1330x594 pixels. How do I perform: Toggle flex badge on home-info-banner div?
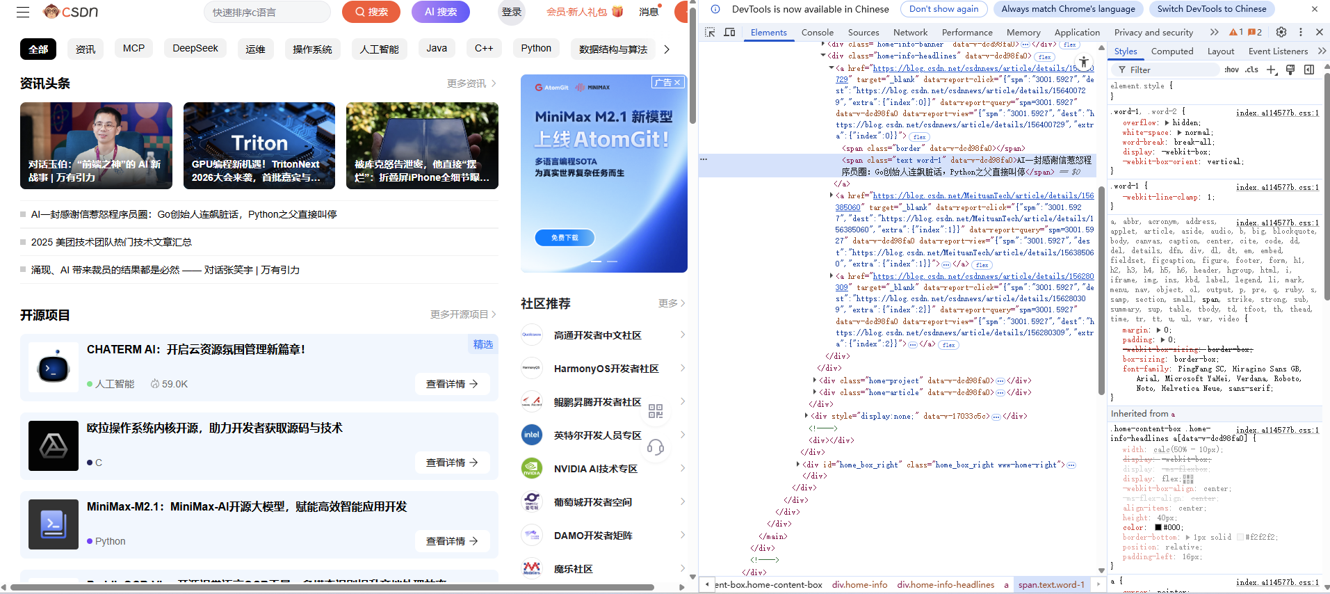1069,45
